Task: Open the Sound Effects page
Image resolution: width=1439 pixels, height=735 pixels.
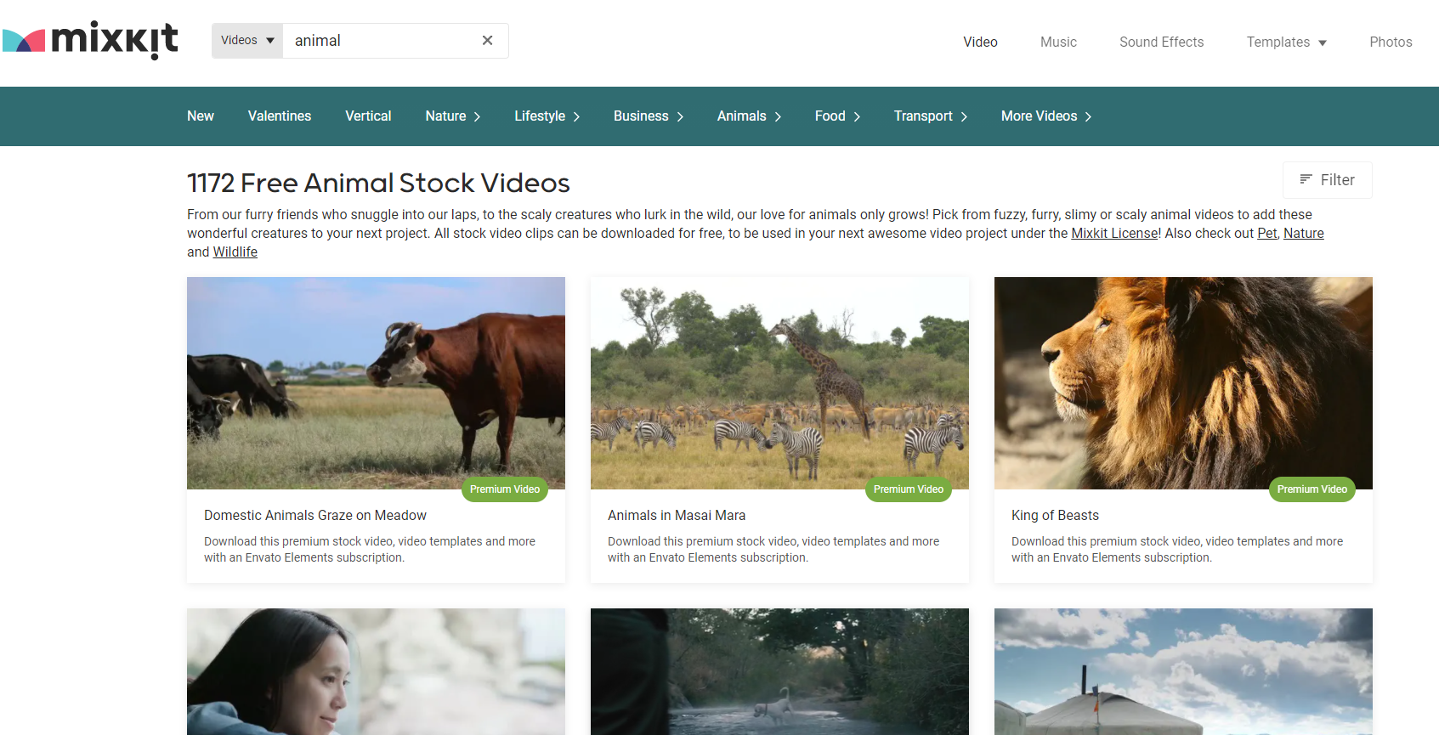Action: (x=1161, y=42)
